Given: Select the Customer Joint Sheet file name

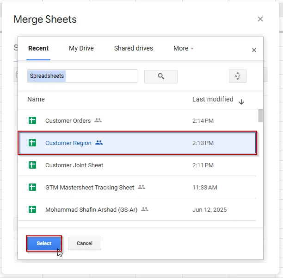Looking at the screenshot, I should [x=74, y=165].
